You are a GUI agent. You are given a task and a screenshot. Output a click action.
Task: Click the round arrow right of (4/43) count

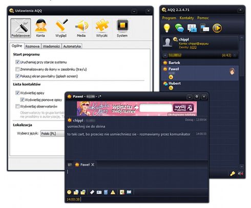[x=235, y=55]
